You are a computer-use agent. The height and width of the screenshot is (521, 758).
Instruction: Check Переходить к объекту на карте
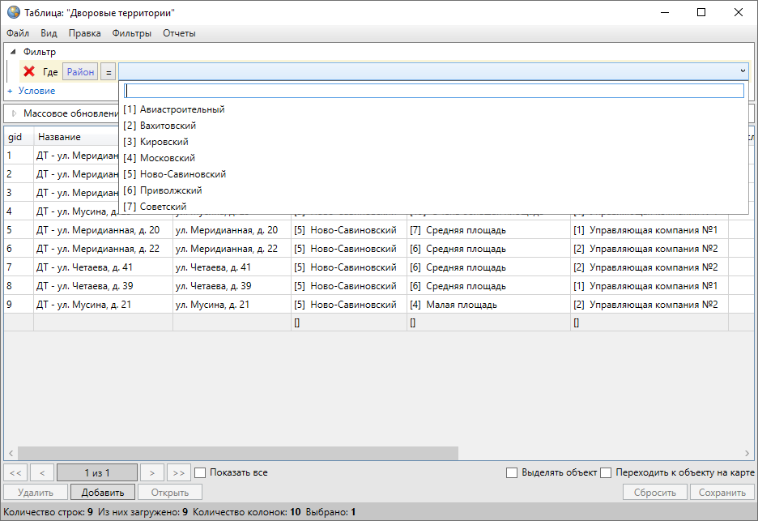[606, 472]
